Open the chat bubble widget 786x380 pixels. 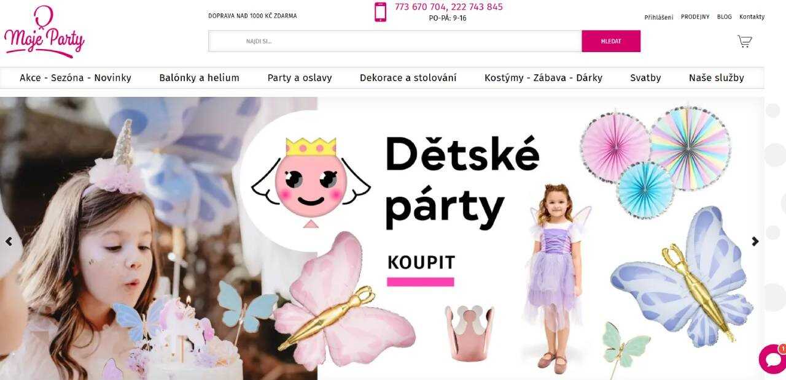(772, 359)
